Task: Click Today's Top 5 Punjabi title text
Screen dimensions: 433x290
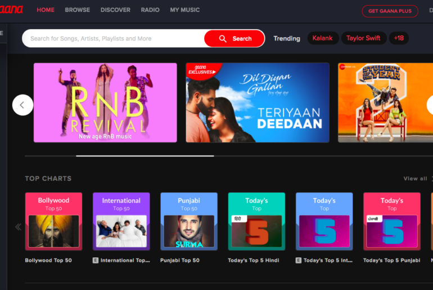Action: [x=391, y=260]
